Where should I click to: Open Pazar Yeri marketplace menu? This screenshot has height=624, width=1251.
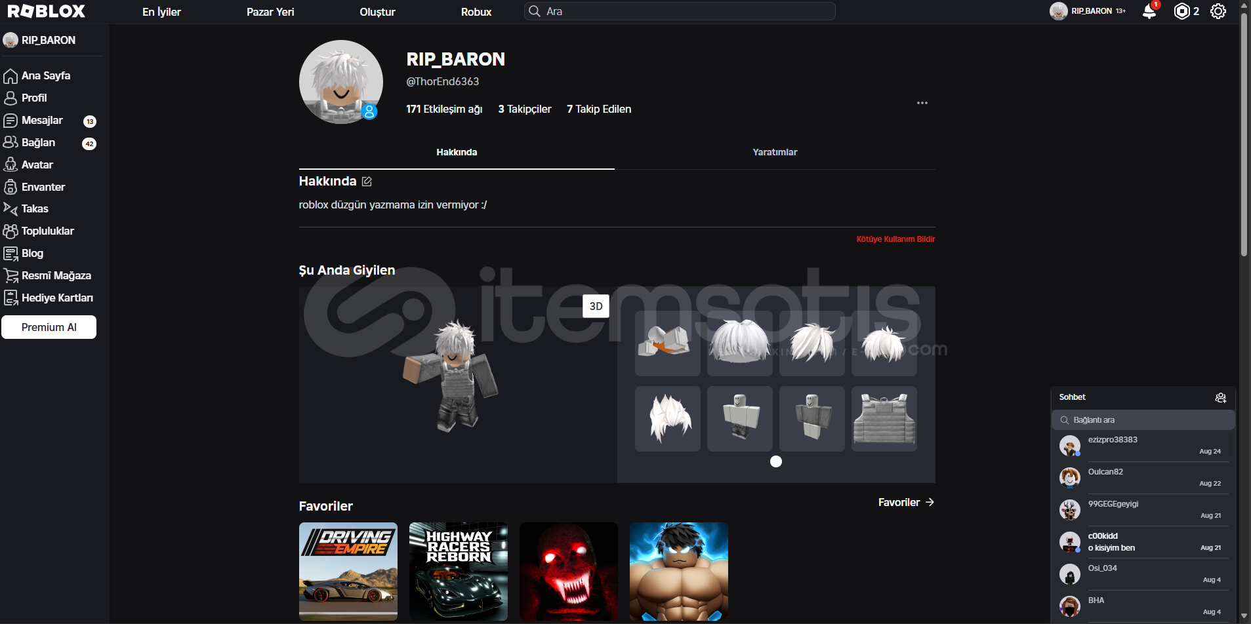click(x=270, y=12)
